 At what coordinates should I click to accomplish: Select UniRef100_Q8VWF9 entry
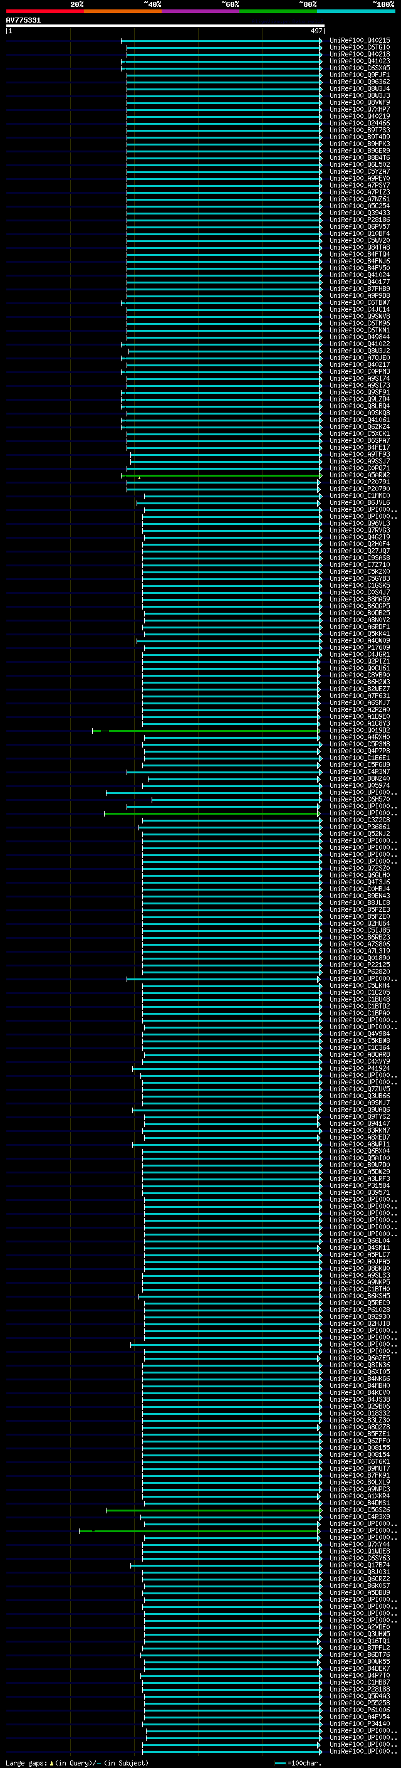(x=360, y=102)
